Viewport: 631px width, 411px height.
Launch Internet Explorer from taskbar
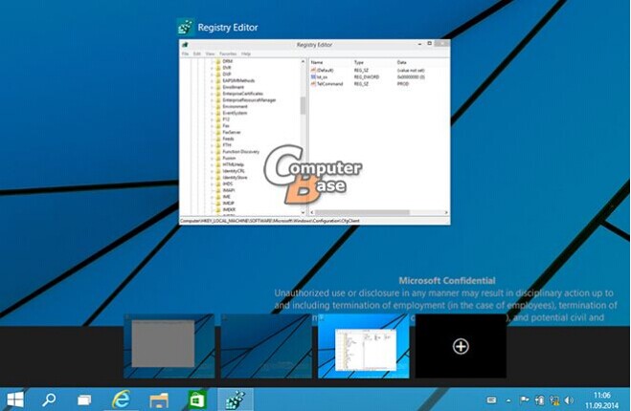[x=121, y=400]
